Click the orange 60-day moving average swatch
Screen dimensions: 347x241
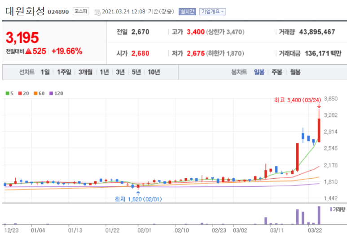point(35,94)
